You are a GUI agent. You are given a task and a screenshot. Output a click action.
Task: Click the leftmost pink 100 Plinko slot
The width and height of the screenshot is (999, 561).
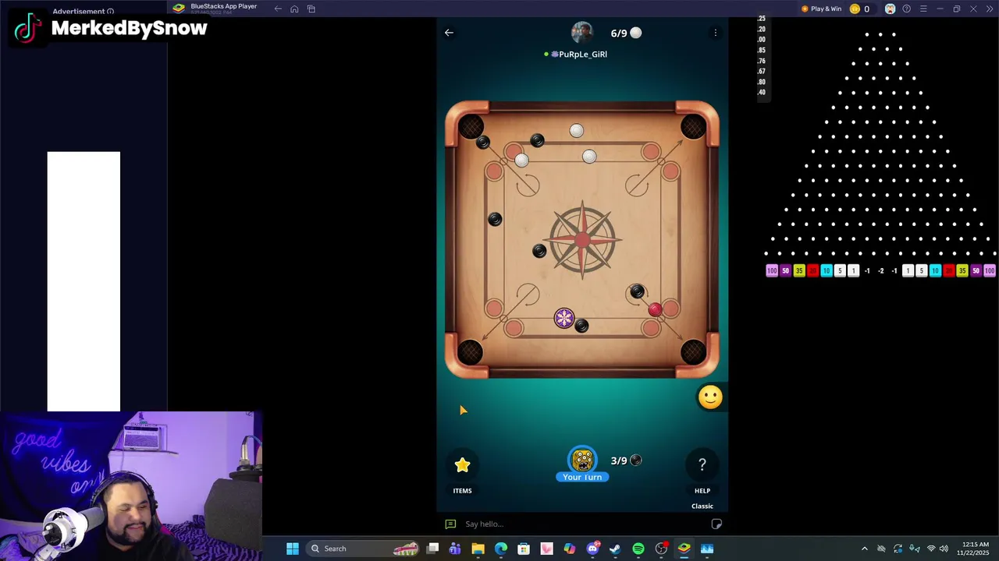point(772,270)
